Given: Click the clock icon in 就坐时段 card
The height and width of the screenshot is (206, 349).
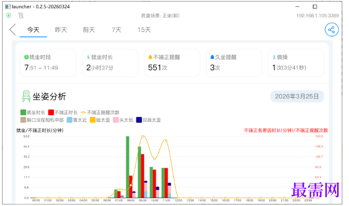Looking at the screenshot, I should (x=26, y=57).
